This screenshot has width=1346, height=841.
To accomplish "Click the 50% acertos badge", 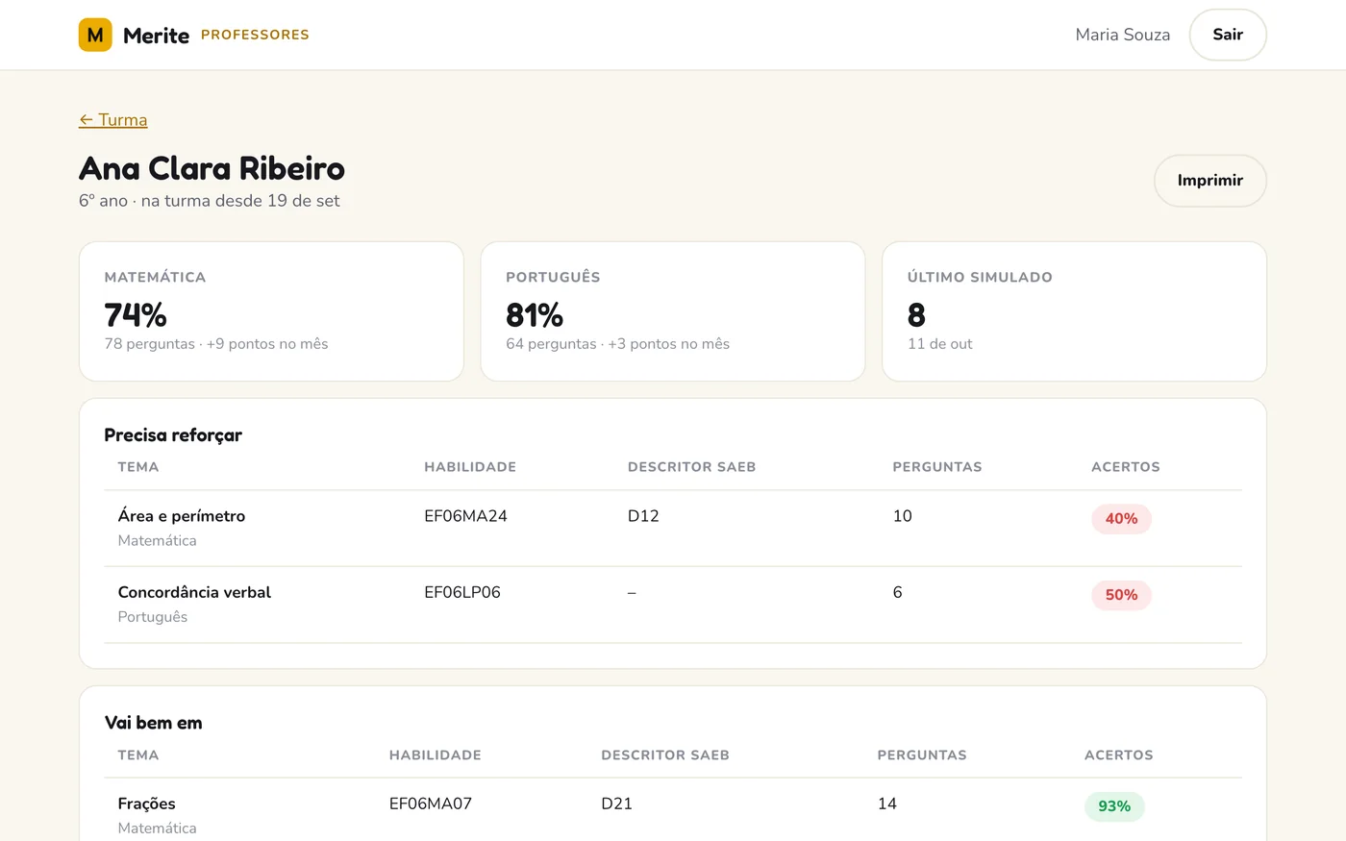I will pos(1121,595).
